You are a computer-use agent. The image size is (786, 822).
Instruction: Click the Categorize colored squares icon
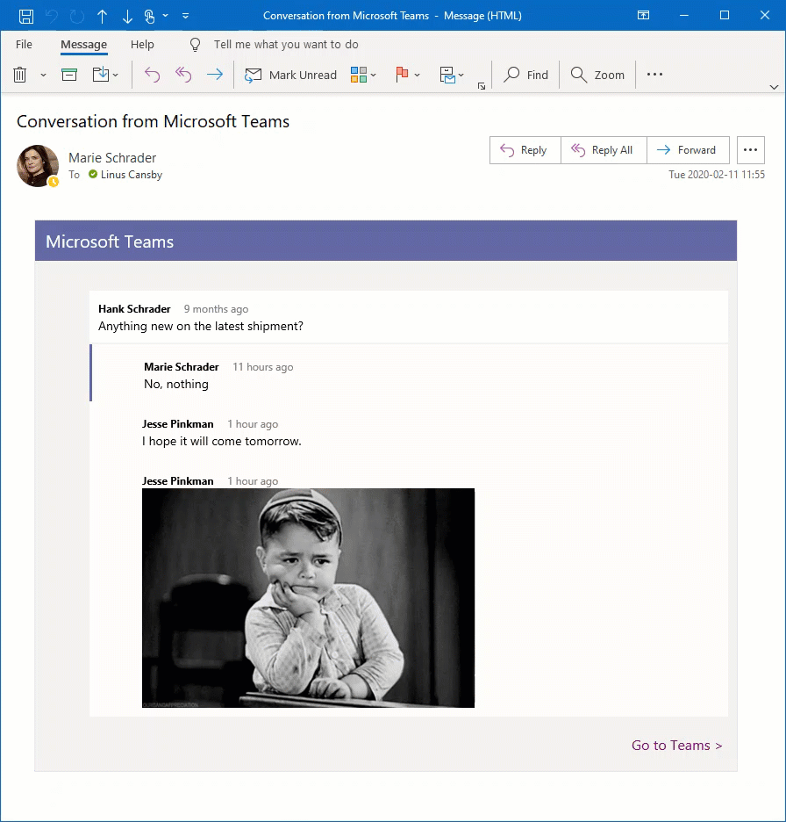359,75
